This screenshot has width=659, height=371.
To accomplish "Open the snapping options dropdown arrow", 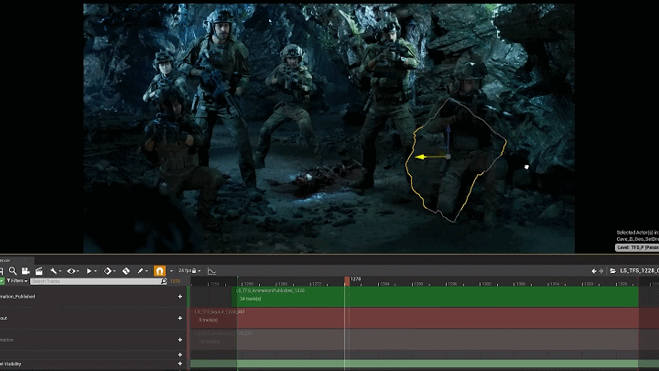I will coord(171,271).
